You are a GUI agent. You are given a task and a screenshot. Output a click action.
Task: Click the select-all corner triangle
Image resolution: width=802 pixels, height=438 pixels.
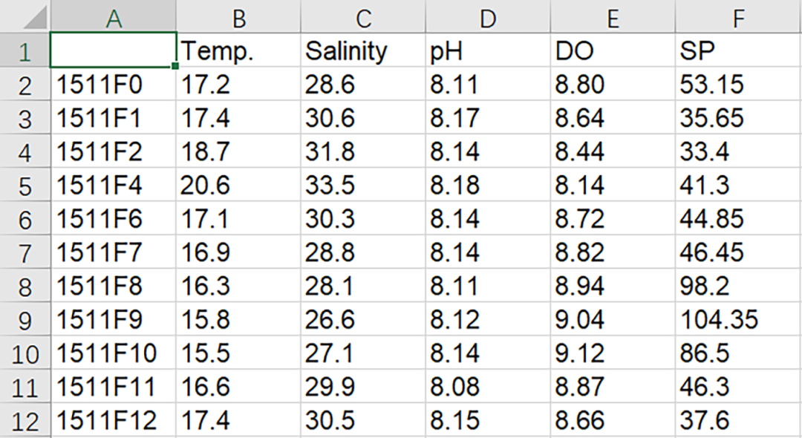(35, 18)
